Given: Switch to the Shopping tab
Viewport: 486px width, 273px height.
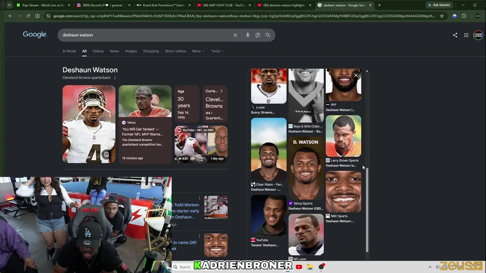Looking at the screenshot, I should pyautogui.click(x=151, y=51).
